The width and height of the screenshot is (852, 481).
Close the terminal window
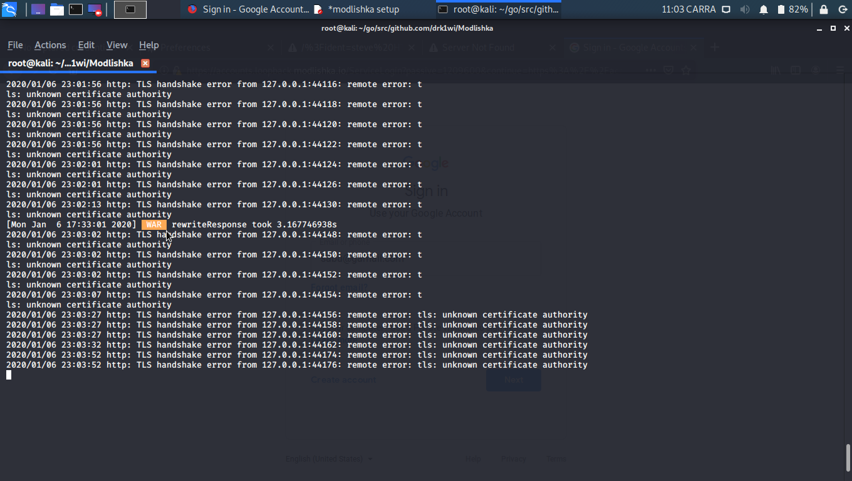[x=846, y=28]
